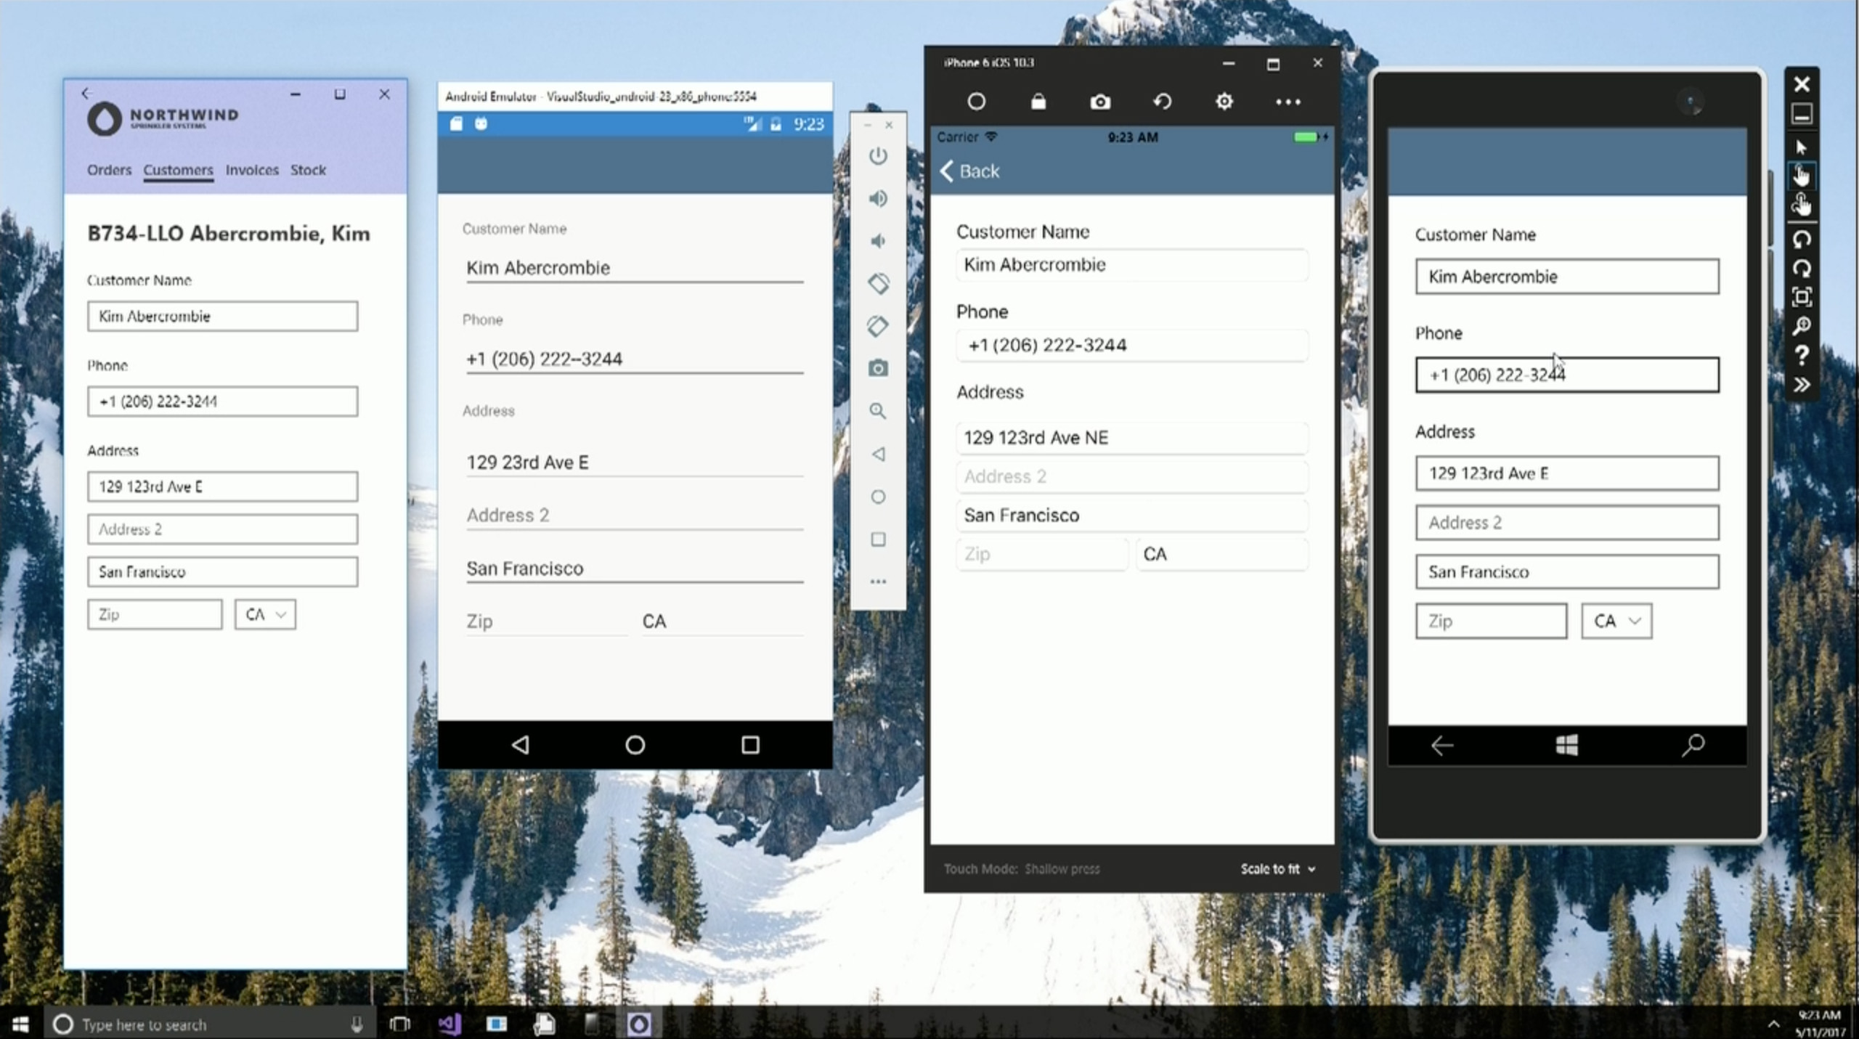
Task: Click the Windows Search bar in taskbar
Action: coord(204,1025)
